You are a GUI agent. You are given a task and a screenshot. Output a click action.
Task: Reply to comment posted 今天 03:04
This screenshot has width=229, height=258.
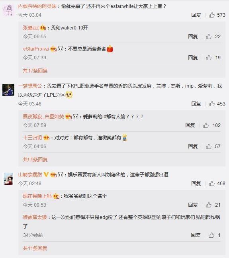196,15
